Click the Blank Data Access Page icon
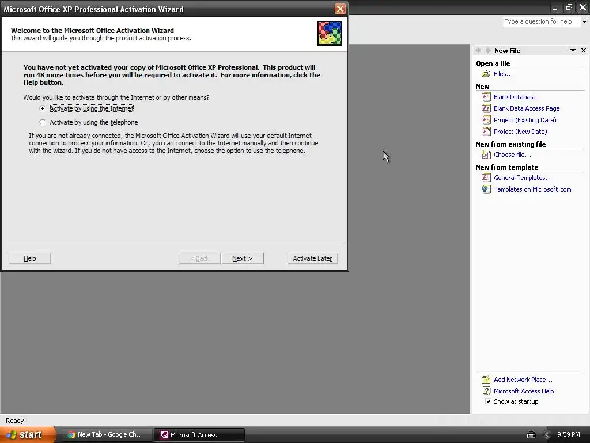Image resolution: width=590 pixels, height=443 pixels. (486, 108)
